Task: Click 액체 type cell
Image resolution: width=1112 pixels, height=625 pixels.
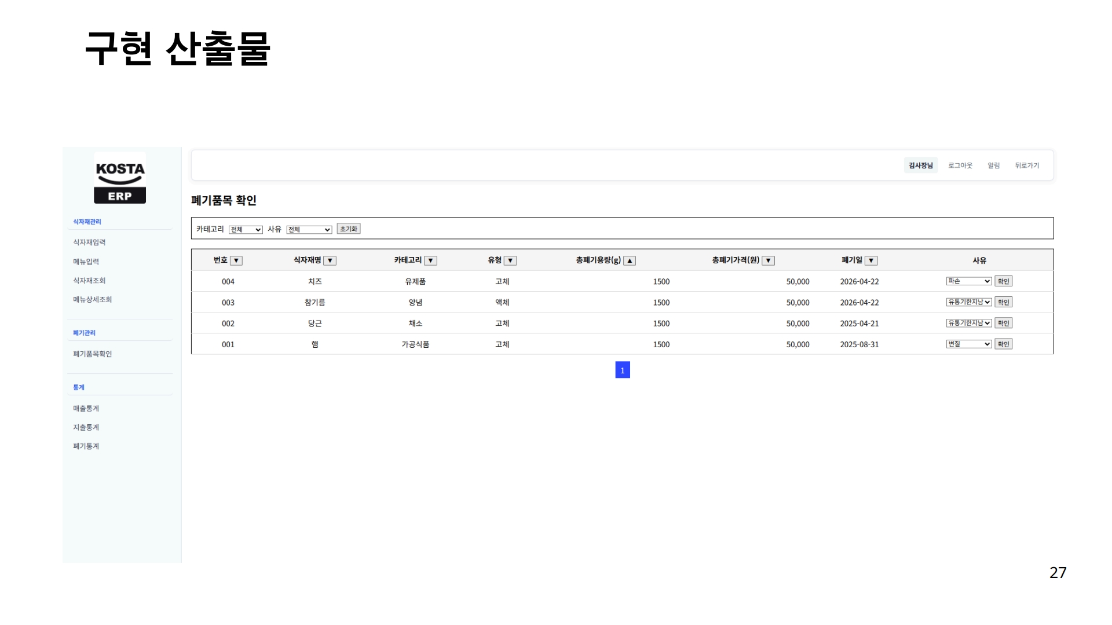Action: 502,302
